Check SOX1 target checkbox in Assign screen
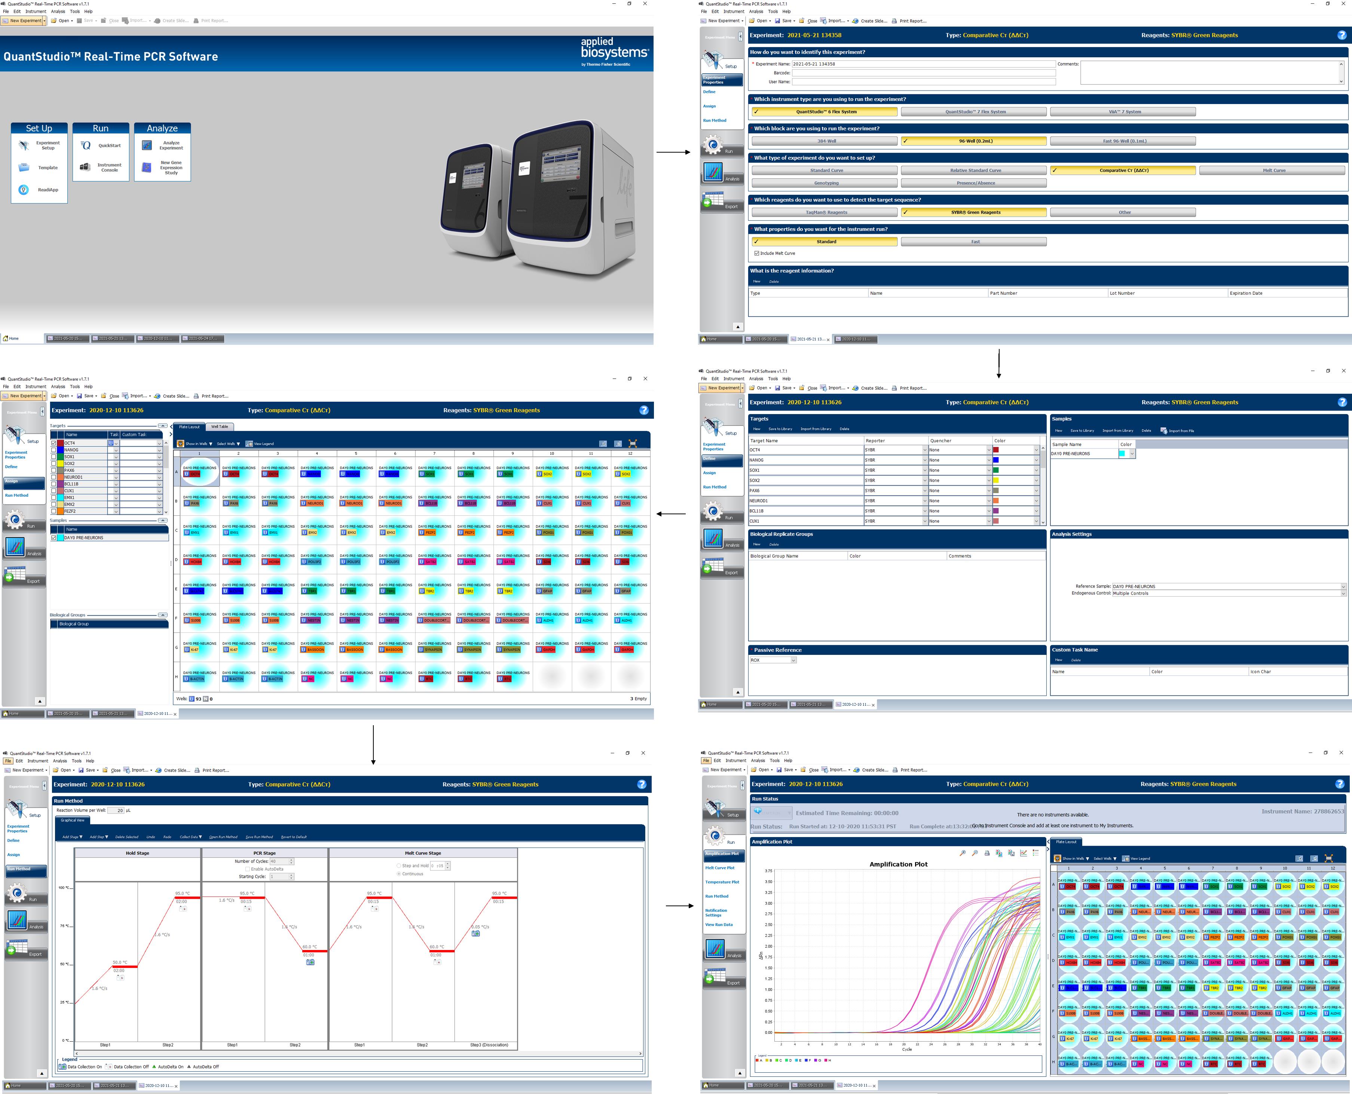The image size is (1352, 1094). click(x=53, y=457)
